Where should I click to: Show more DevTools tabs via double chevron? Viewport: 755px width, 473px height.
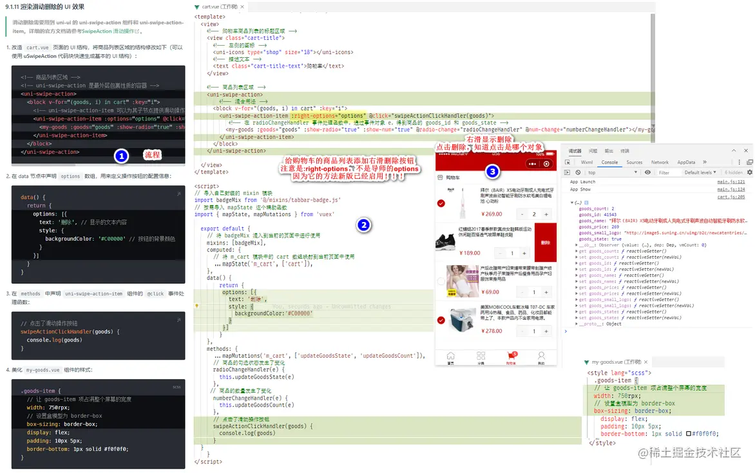click(x=705, y=162)
